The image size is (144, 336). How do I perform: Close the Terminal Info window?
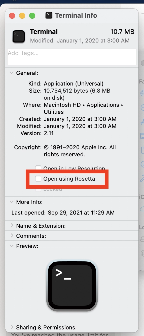pyautogui.click(x=12, y=16)
